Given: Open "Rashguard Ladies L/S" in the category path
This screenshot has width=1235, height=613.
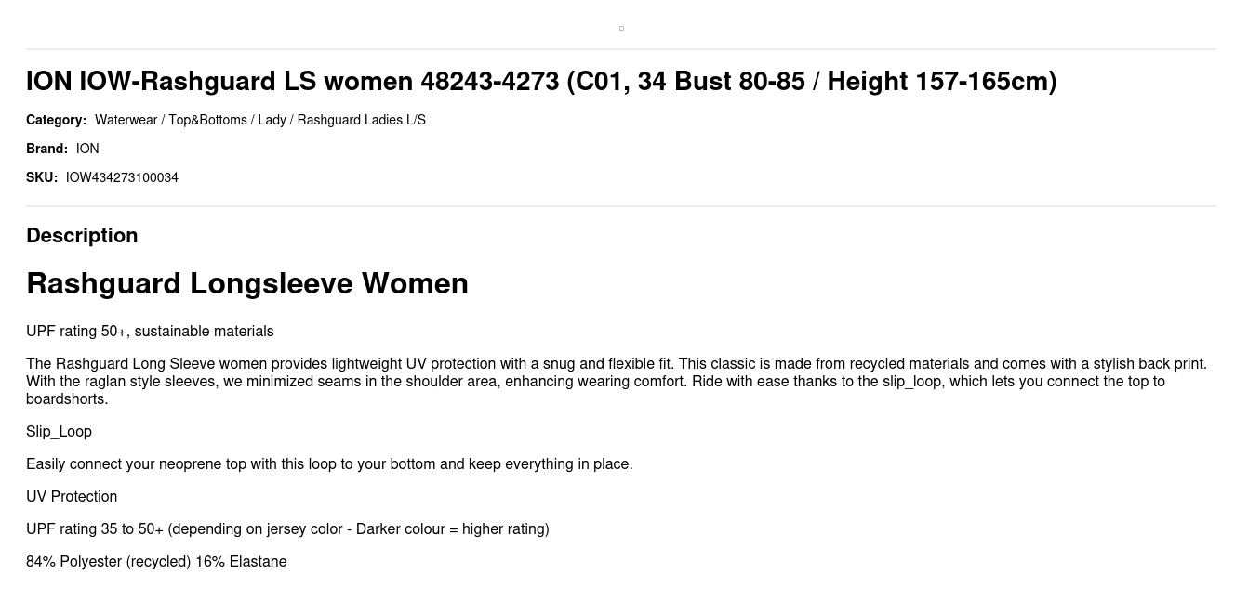Looking at the screenshot, I should 361,120.
